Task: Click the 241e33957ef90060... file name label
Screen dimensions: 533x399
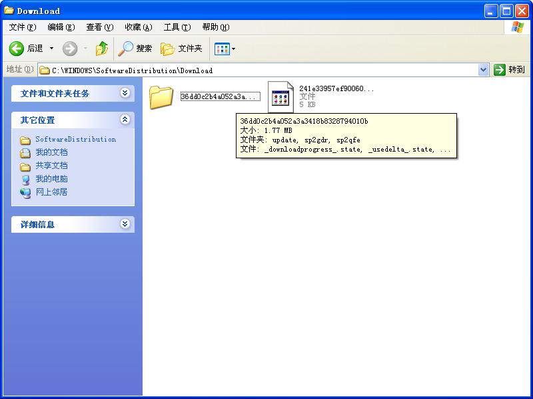Action: 336,88
